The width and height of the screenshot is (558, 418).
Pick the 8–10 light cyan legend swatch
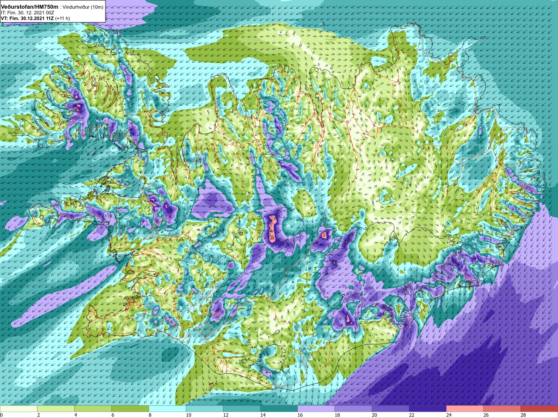167,409
